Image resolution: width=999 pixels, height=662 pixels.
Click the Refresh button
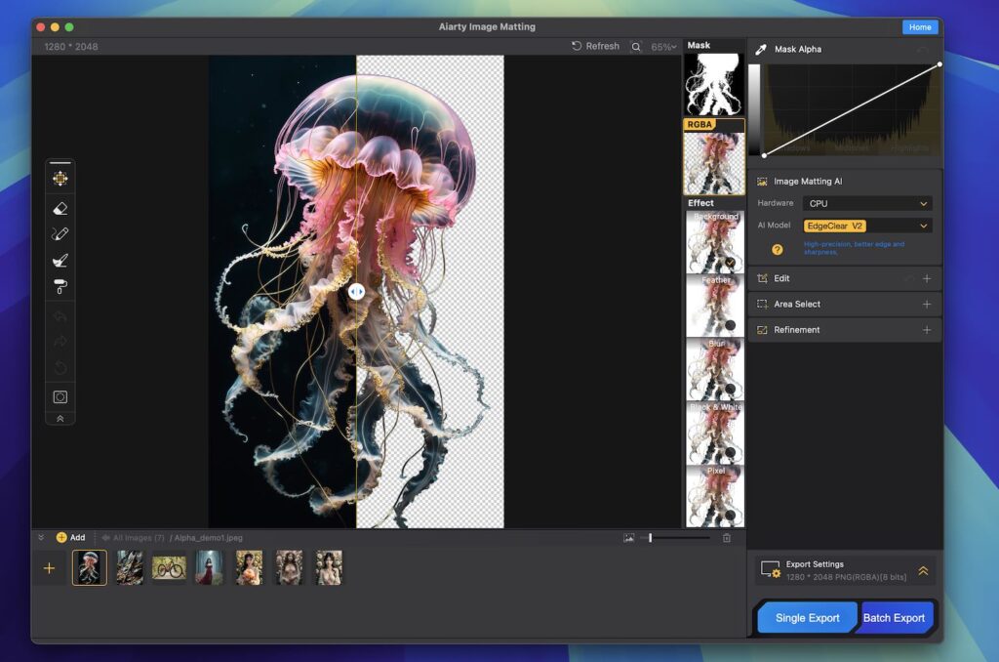tap(595, 46)
